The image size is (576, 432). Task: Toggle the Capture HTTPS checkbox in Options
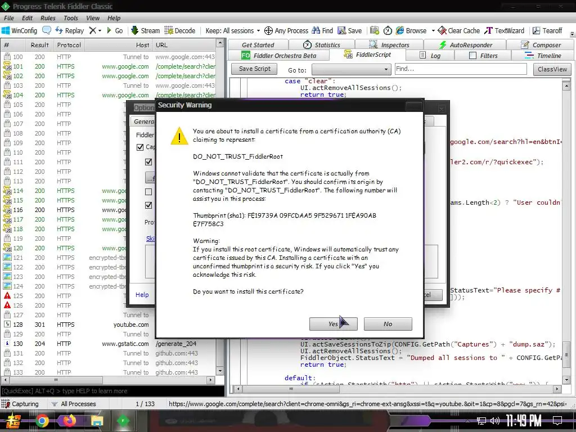[140, 147]
